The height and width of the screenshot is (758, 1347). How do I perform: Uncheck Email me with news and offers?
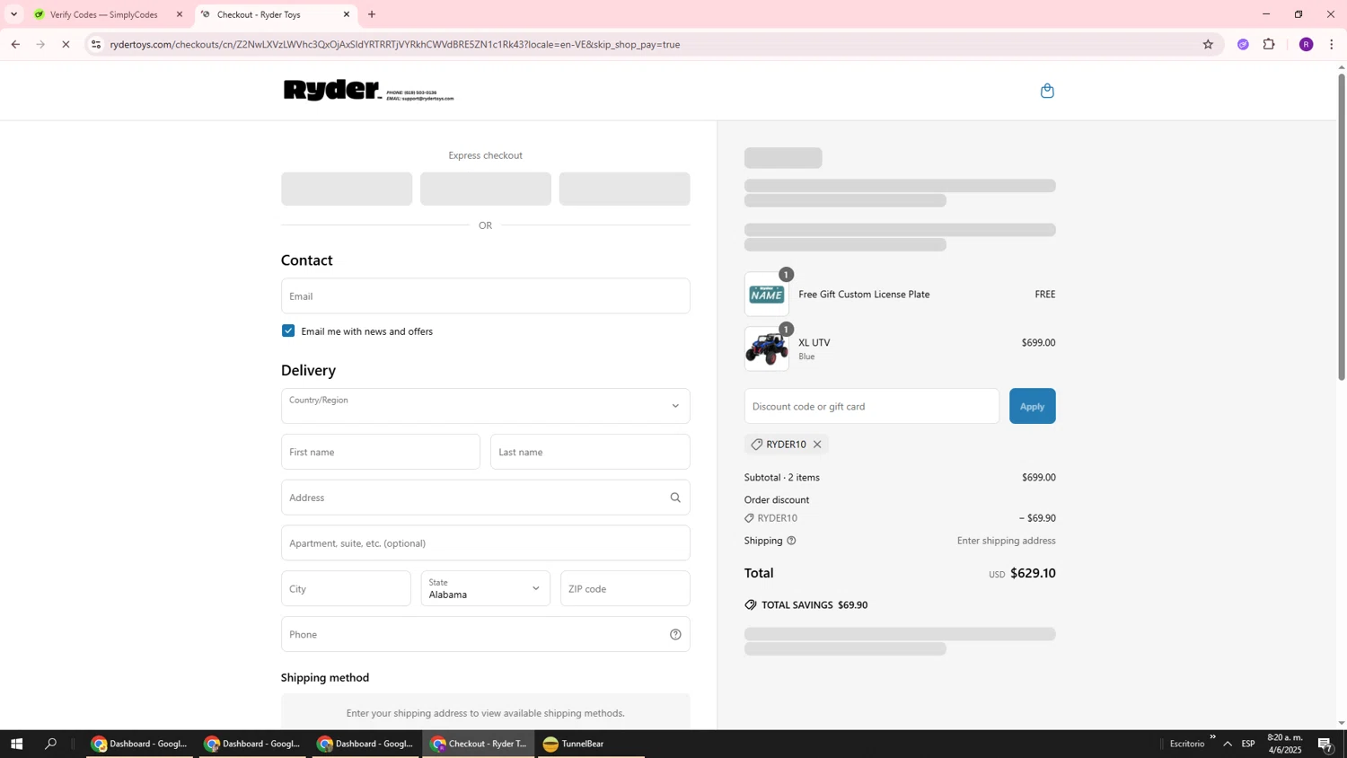[288, 331]
